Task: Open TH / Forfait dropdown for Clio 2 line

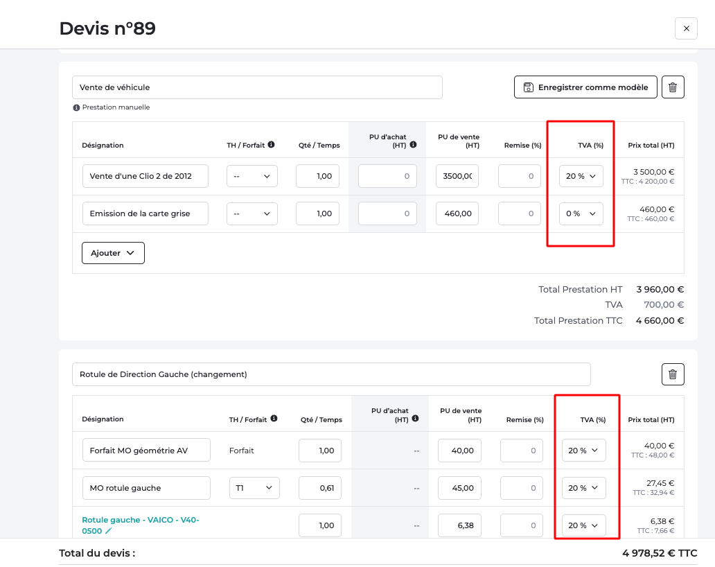Action: point(251,176)
